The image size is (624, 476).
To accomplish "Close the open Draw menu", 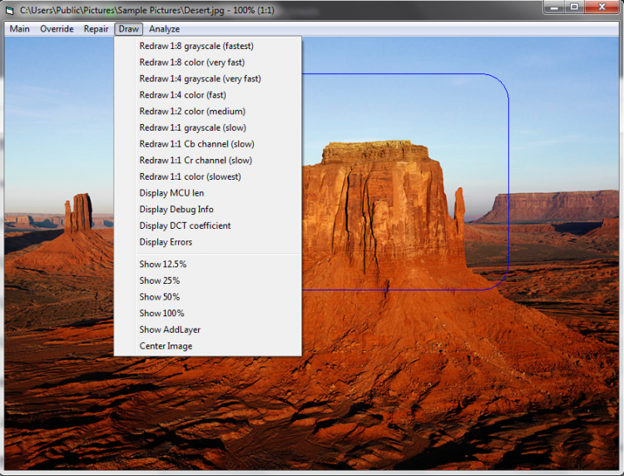I will point(128,29).
